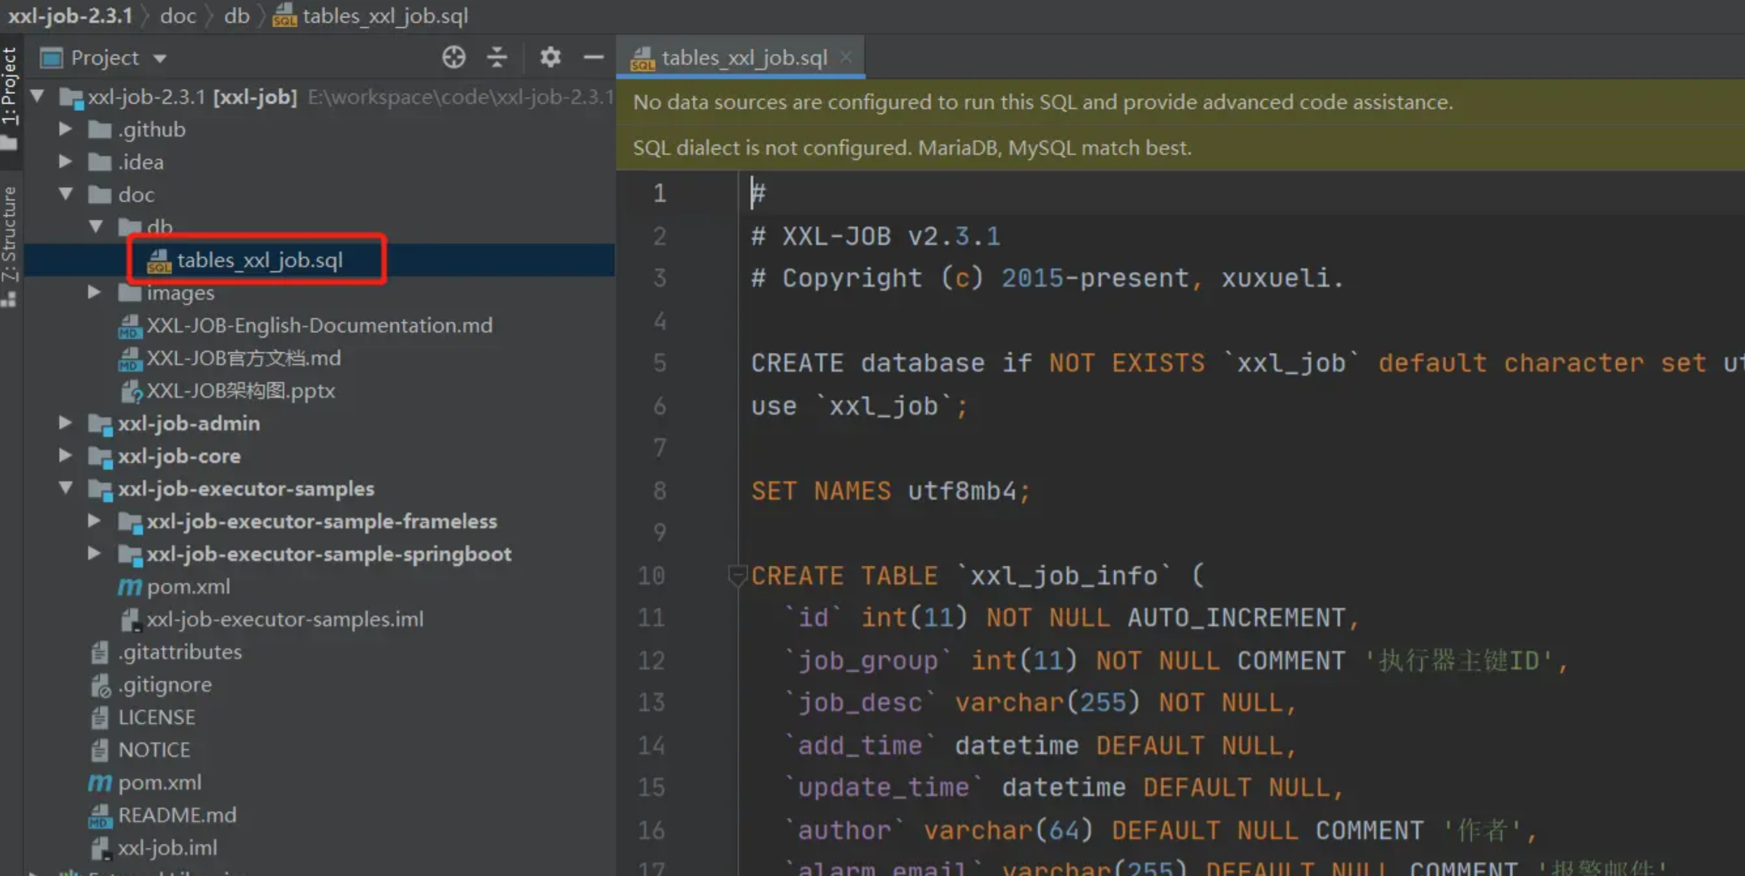Image resolution: width=1745 pixels, height=876 pixels.
Task: Click the xxl-job-core module icon
Action: [100, 457]
